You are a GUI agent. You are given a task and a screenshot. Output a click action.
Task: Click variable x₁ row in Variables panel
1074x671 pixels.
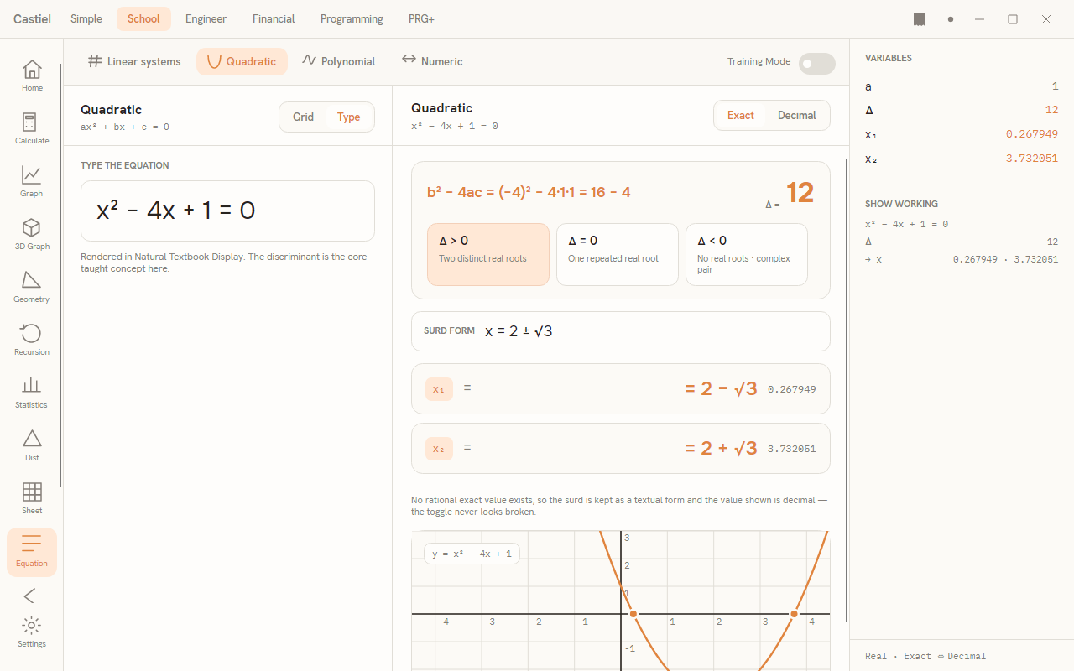point(962,134)
